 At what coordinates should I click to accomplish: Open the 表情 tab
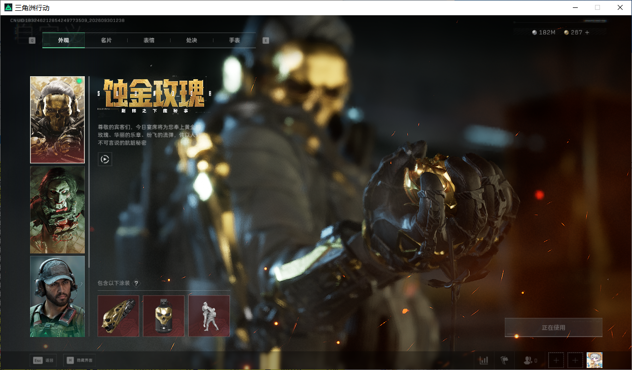(149, 40)
